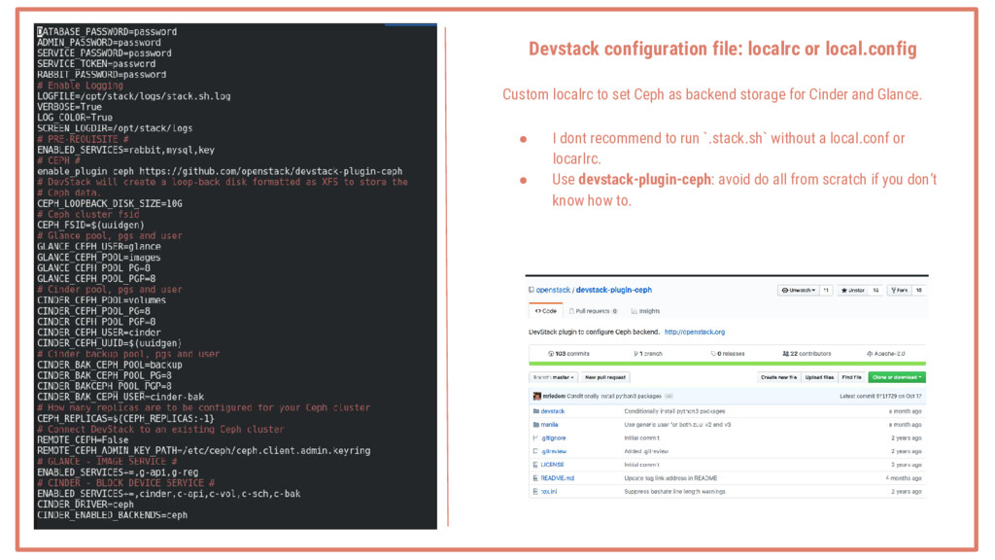The width and height of the screenshot is (995, 560).
Task: Open the .gitignore file link
Action: point(553,438)
